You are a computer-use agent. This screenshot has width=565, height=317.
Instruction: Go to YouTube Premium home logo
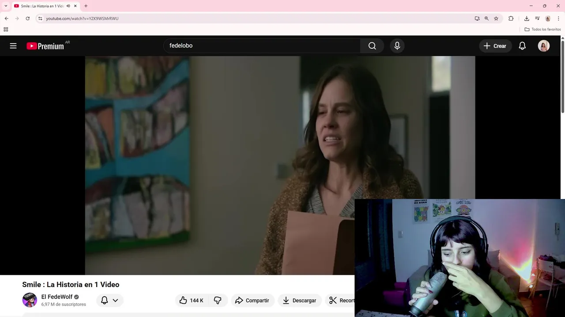45,46
